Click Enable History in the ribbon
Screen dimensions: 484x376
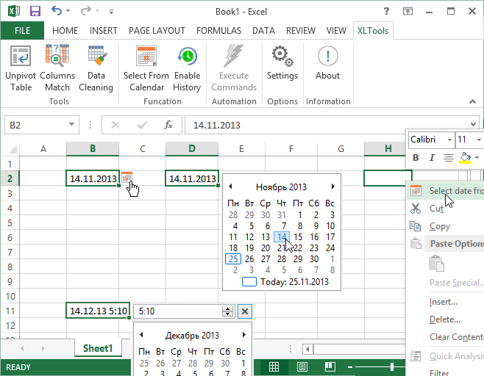tap(187, 68)
